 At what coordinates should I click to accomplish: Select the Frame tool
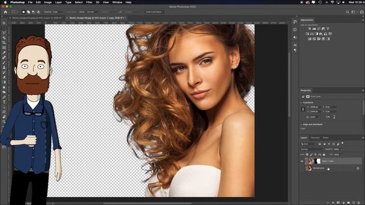click(4, 48)
